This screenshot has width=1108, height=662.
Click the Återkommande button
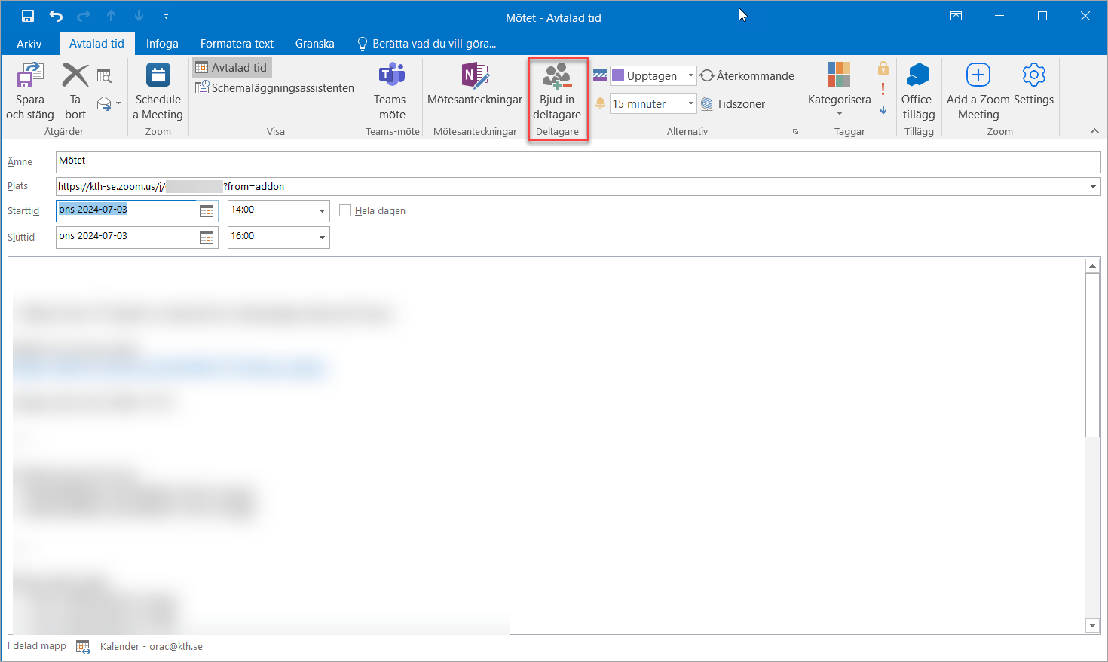click(x=747, y=75)
